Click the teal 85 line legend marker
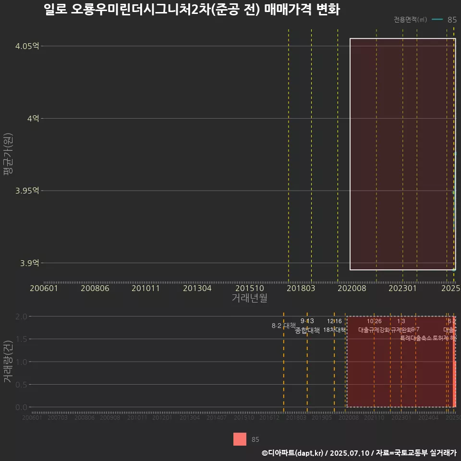The image size is (461, 461). pyautogui.click(x=437, y=19)
